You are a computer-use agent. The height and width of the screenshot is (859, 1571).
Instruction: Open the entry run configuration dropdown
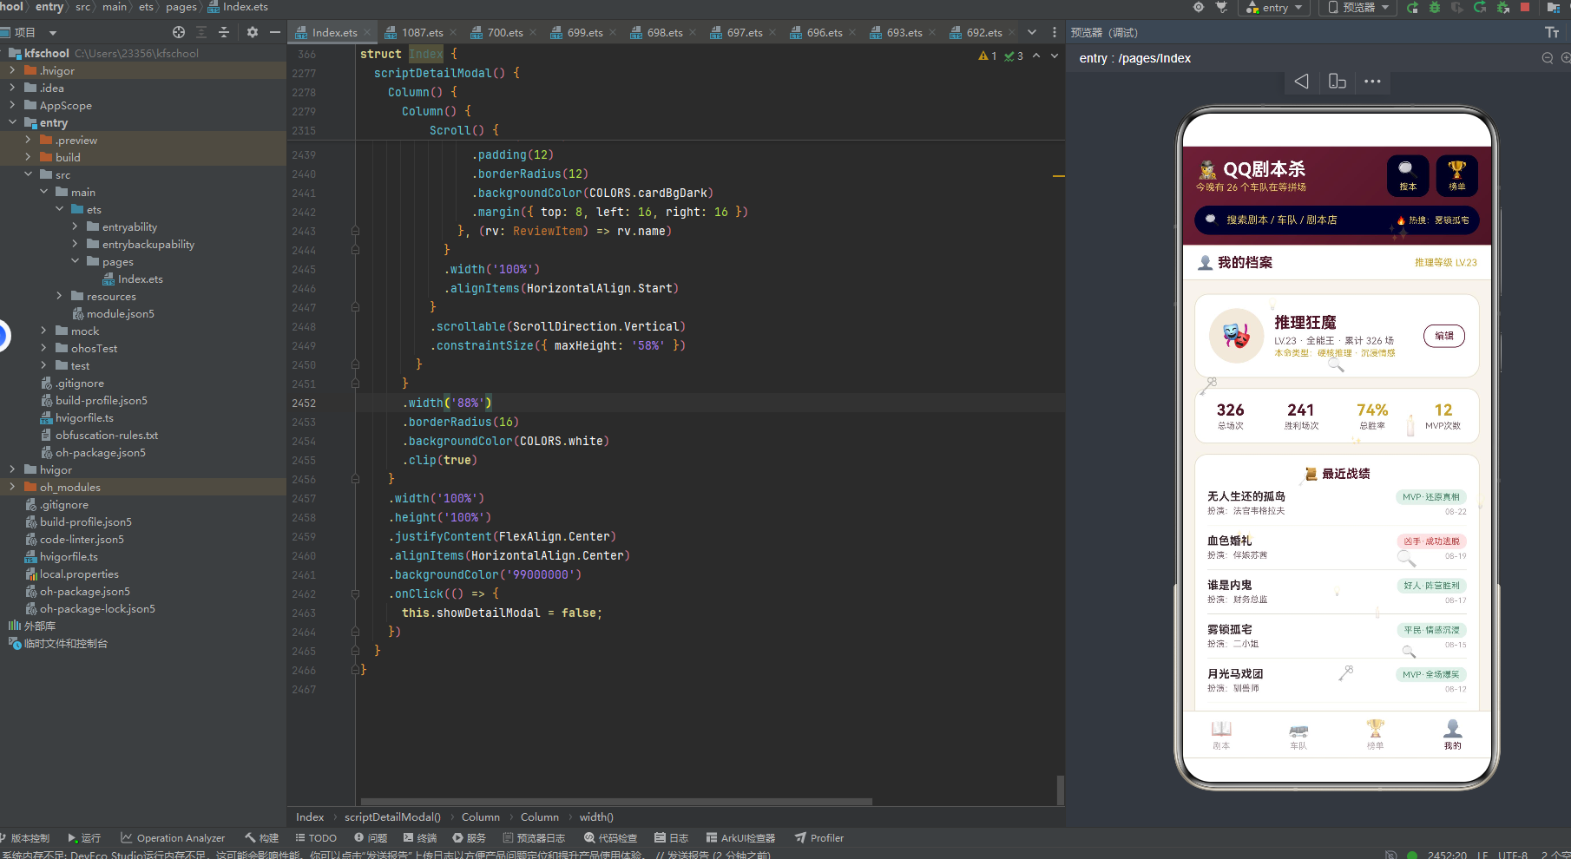[x=1276, y=8]
